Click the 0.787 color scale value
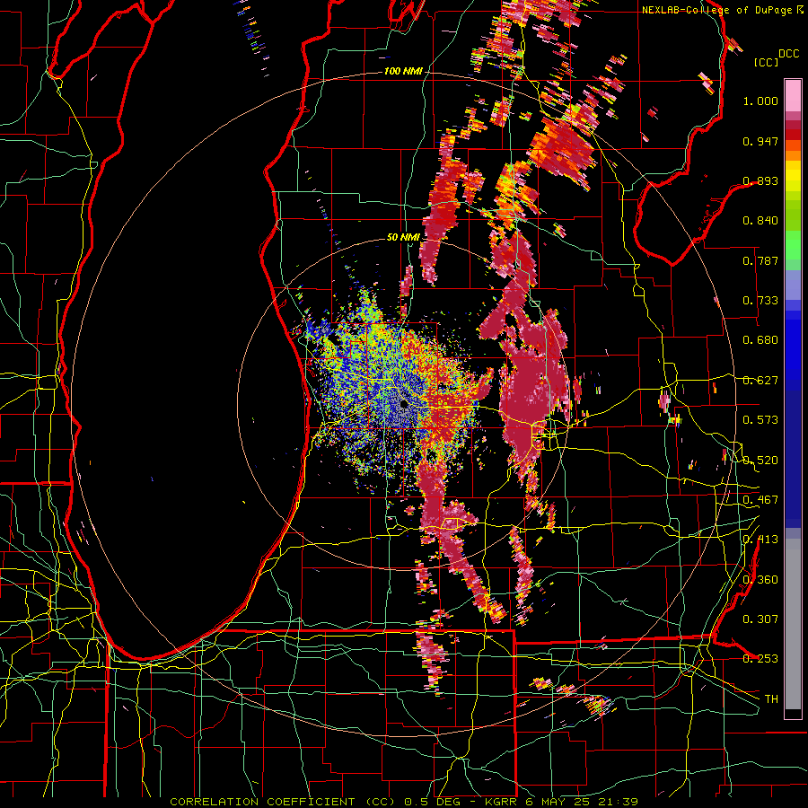 (x=760, y=260)
